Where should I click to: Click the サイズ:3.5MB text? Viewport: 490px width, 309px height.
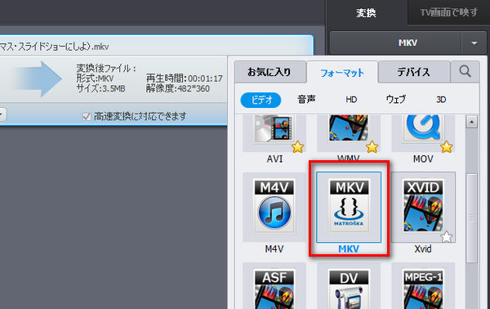pos(100,88)
